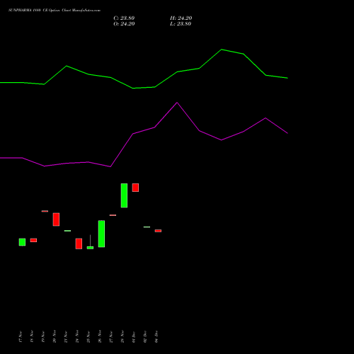Select the 28 Nov date label

coord(122,336)
